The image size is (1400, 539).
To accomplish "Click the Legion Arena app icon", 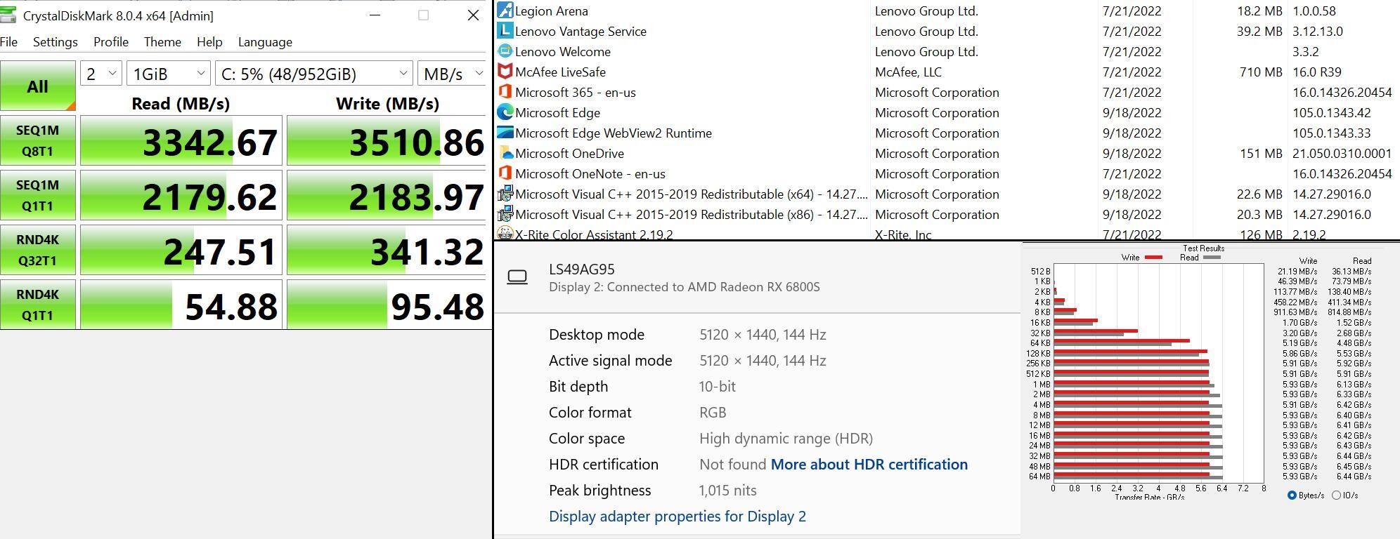I will [505, 11].
